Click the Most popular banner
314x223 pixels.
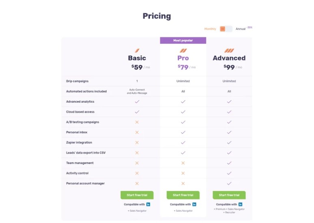(x=183, y=40)
